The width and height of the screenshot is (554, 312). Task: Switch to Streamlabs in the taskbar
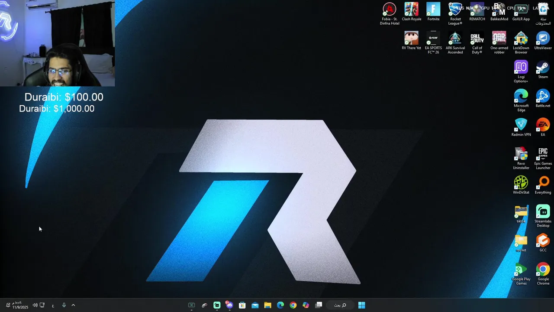click(x=217, y=305)
